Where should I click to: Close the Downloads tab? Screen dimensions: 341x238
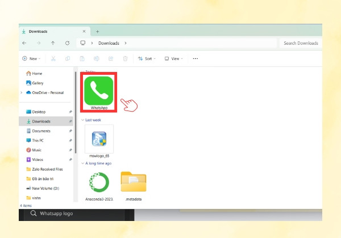[84, 31]
